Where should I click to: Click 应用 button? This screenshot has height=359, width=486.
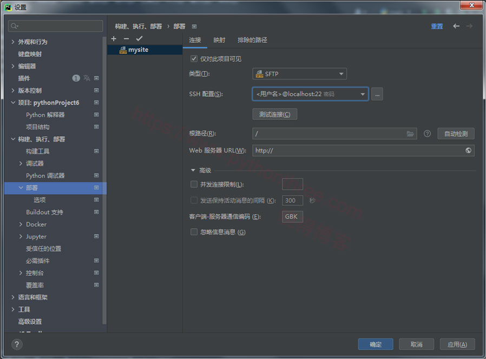click(457, 344)
